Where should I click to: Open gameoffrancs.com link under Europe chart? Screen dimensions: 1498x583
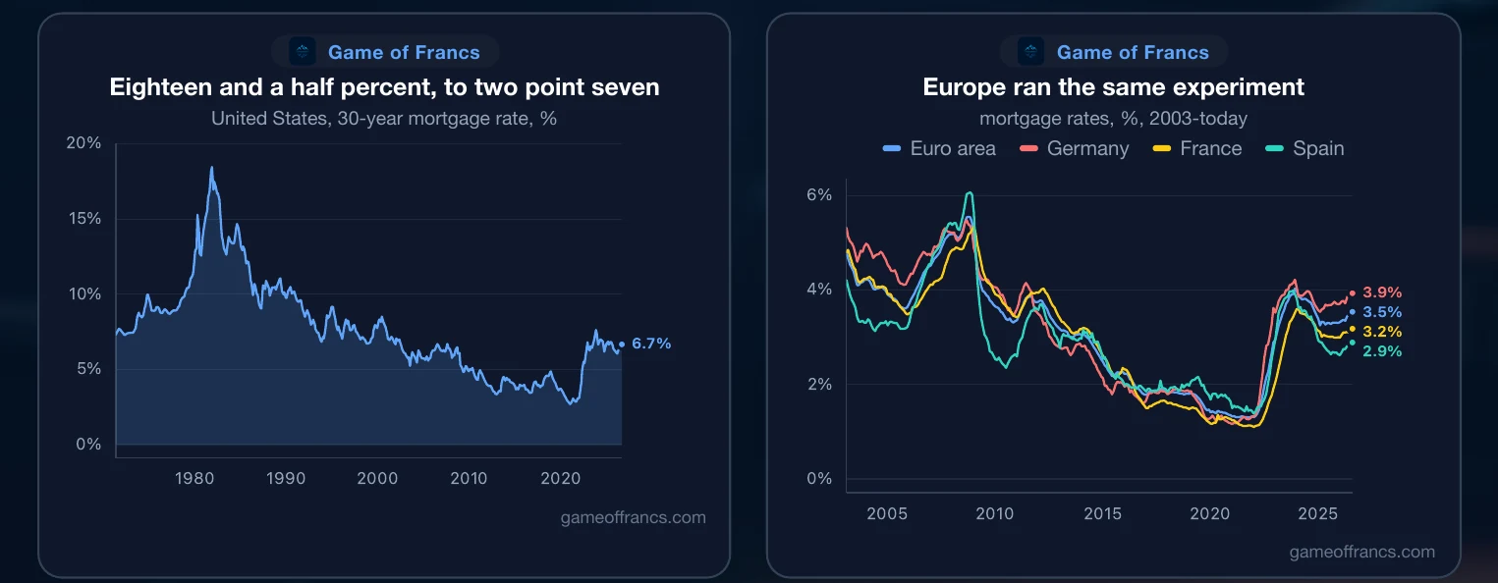[1362, 552]
